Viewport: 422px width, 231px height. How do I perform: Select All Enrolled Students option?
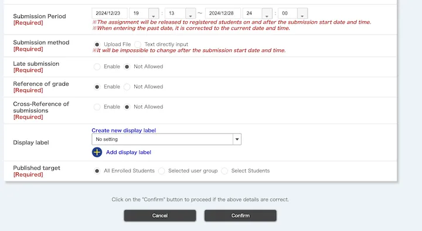click(97, 171)
